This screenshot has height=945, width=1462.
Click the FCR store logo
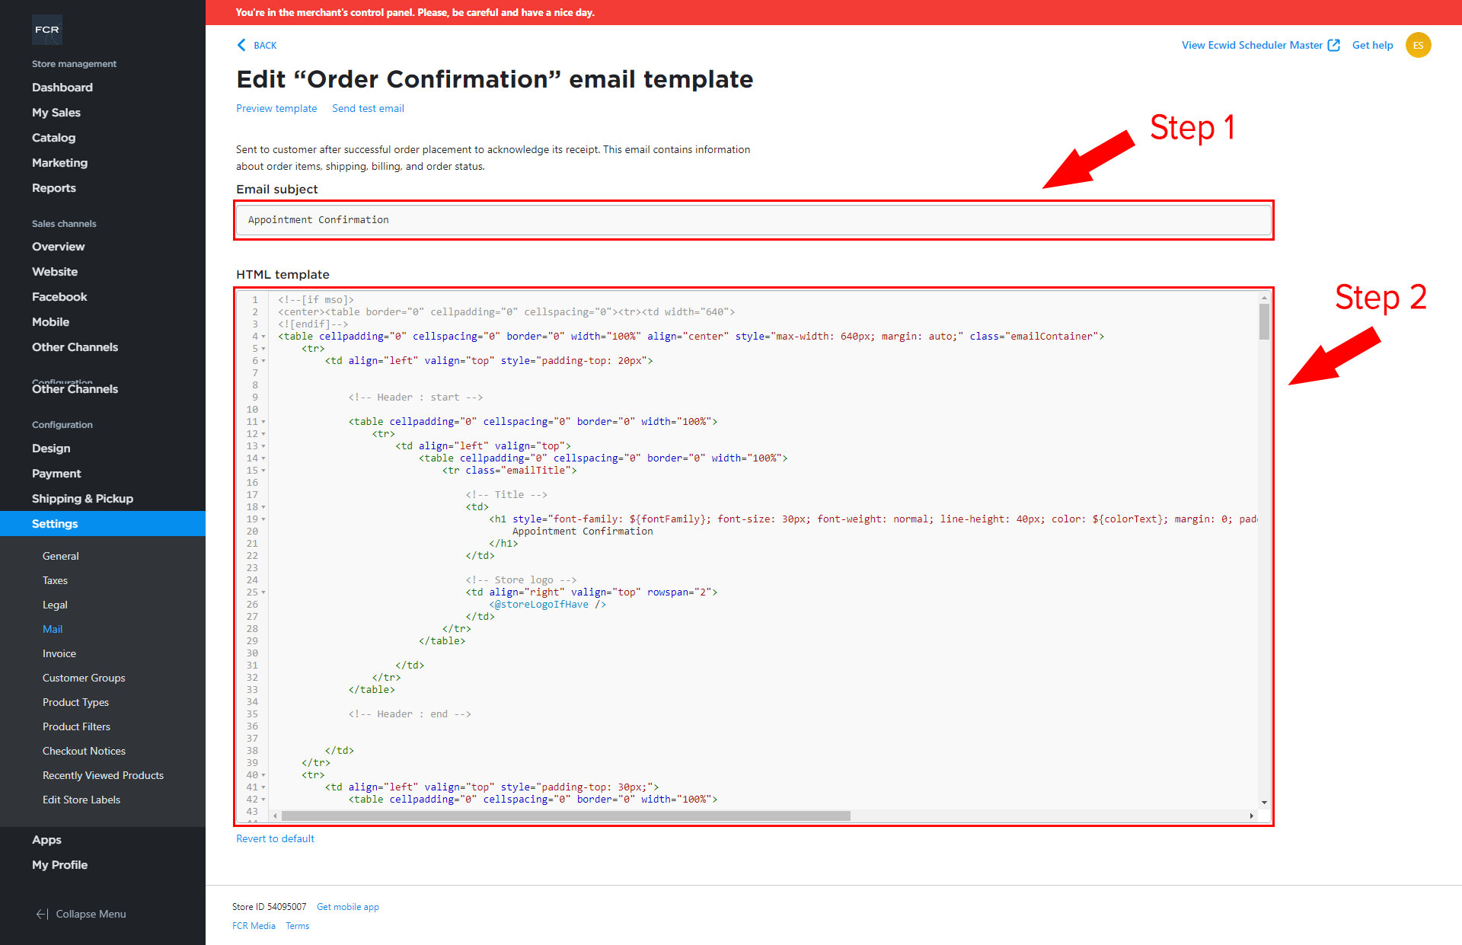(47, 30)
